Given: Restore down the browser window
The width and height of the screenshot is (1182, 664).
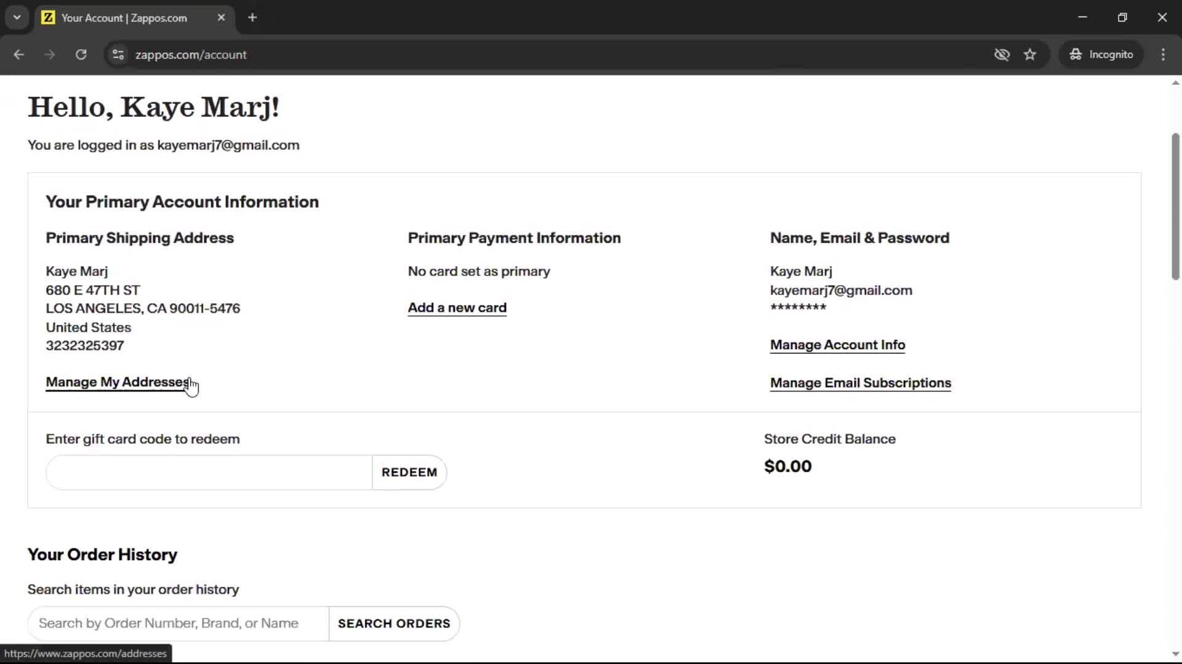Looking at the screenshot, I should [x=1122, y=17].
